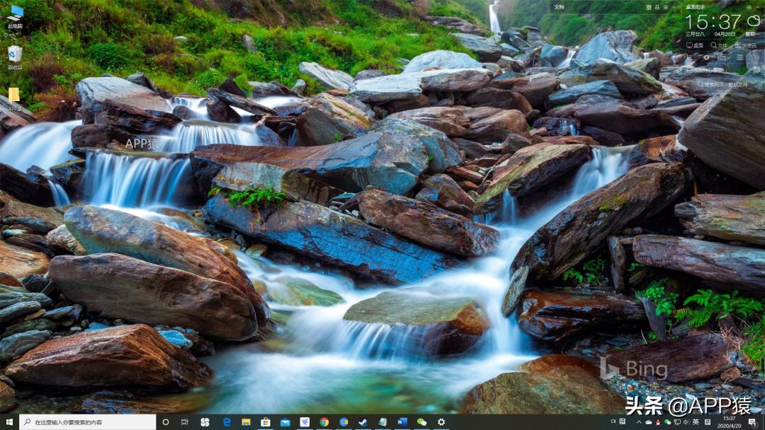This screenshot has height=430, width=765.
Task: Open the Windows Start menu
Action: click(x=8, y=422)
